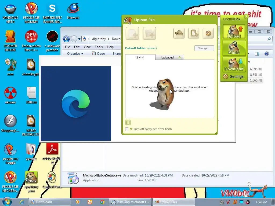Open the ShoppingC... Flash icon
275x206 pixels.
pos(10,123)
